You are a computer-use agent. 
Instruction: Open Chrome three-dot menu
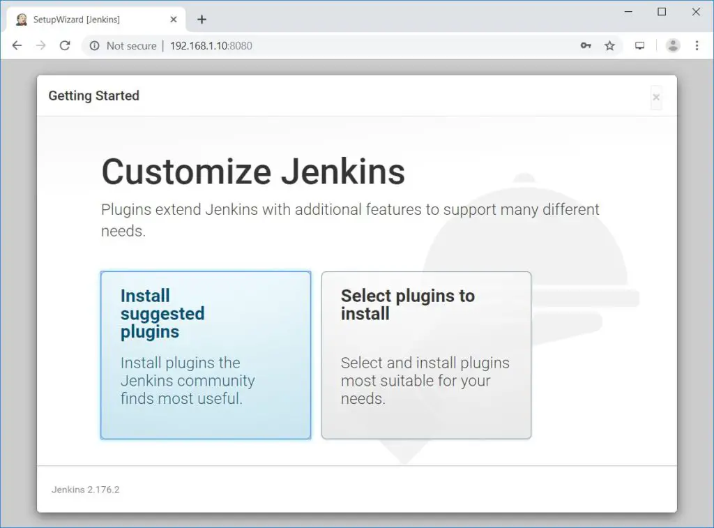pyautogui.click(x=697, y=45)
